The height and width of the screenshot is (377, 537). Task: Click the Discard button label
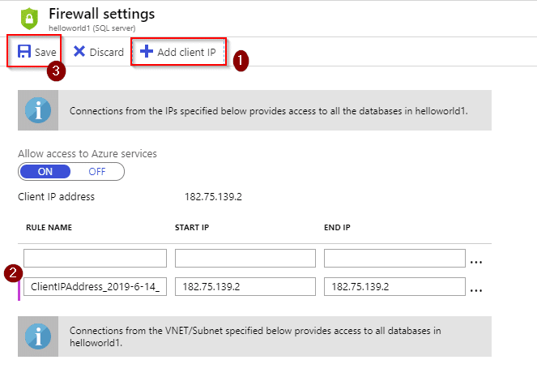click(107, 52)
